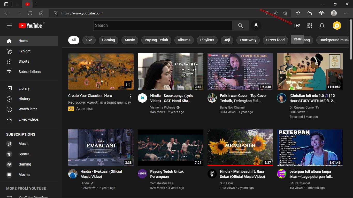Play Payung Teduh Untuk Perempuan thumbnail
Screen dimensions: 353x198
click(x=171, y=147)
